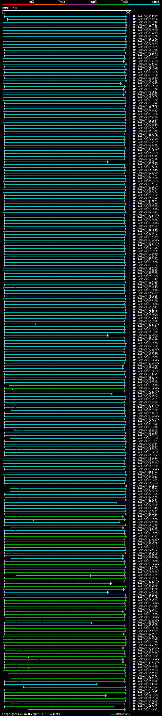This screenshot has width=162, height=716.
Task: Select hit label UniRef100_Q4V5X9
Action: point(145,139)
